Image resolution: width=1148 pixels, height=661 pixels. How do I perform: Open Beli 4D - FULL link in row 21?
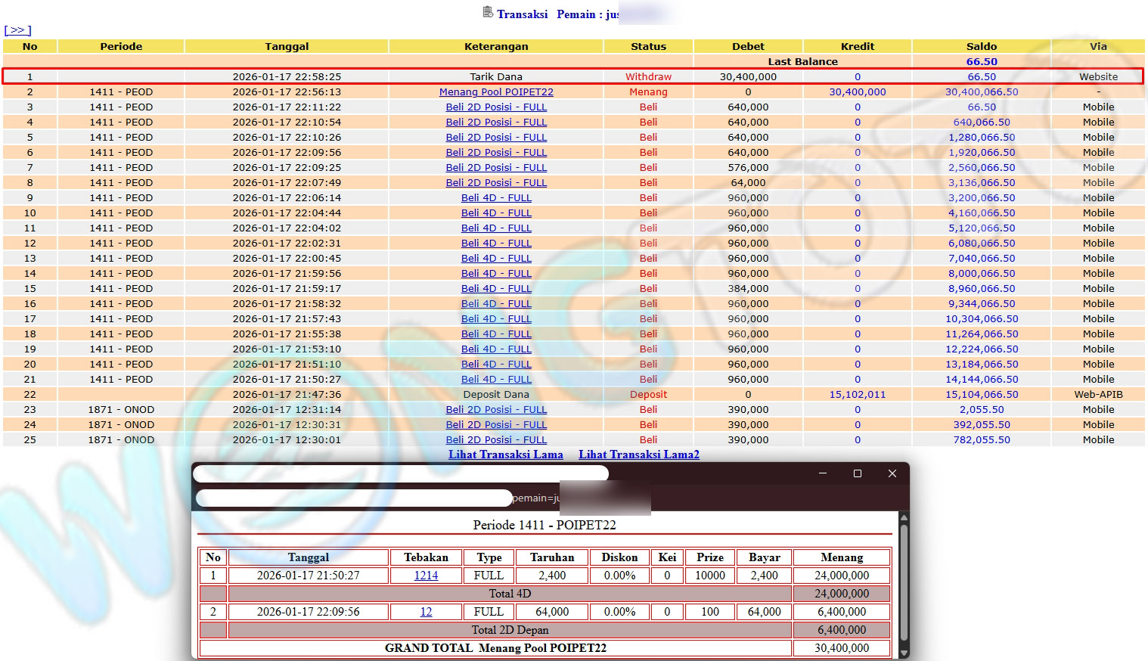pyautogui.click(x=496, y=379)
